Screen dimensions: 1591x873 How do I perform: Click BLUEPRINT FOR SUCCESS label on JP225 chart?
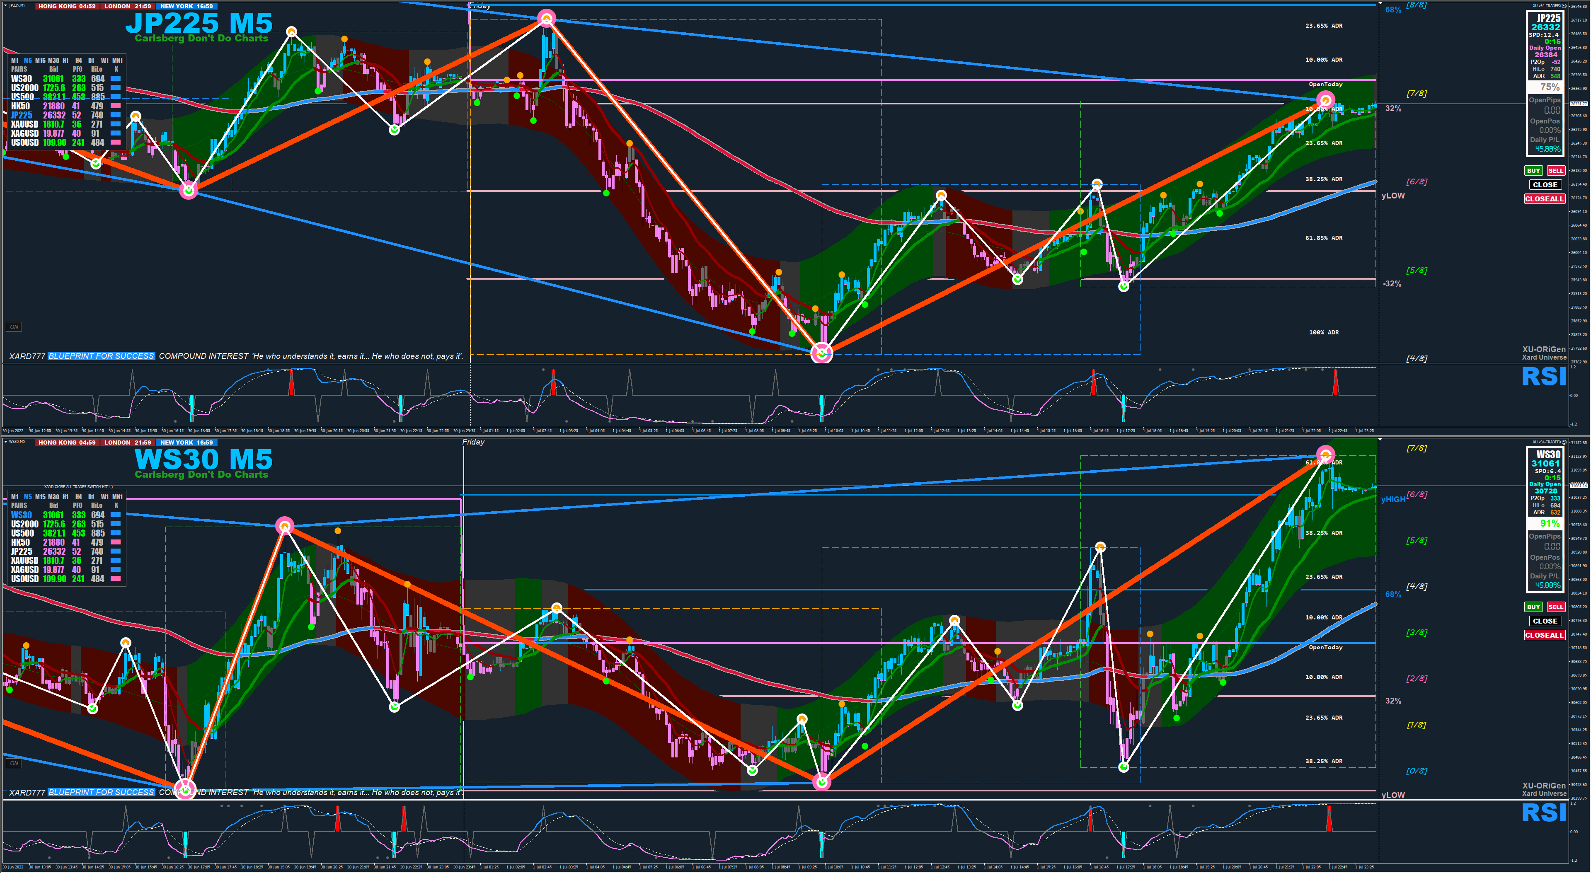[x=101, y=356]
